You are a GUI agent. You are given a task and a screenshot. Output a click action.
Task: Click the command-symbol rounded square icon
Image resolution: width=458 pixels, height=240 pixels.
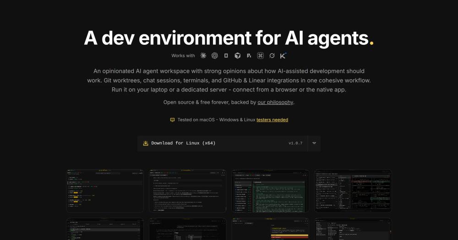coord(260,55)
